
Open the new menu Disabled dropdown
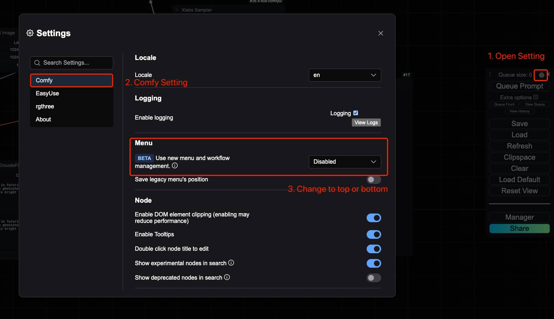click(x=345, y=162)
